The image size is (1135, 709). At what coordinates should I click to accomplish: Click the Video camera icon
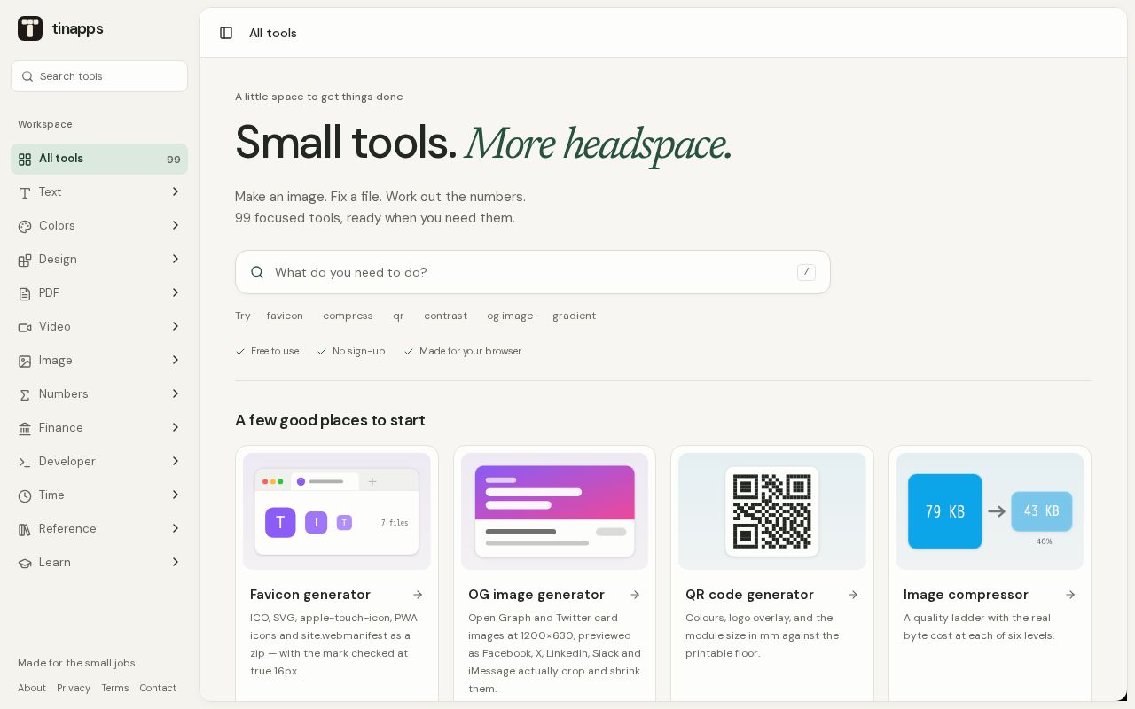25,327
